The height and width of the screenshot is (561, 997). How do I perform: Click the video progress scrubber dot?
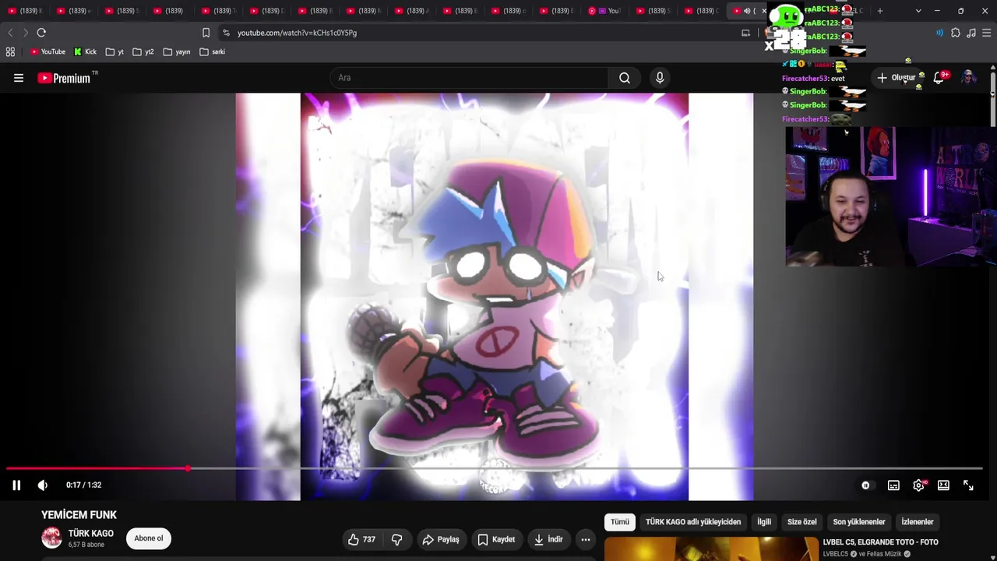pos(188,469)
